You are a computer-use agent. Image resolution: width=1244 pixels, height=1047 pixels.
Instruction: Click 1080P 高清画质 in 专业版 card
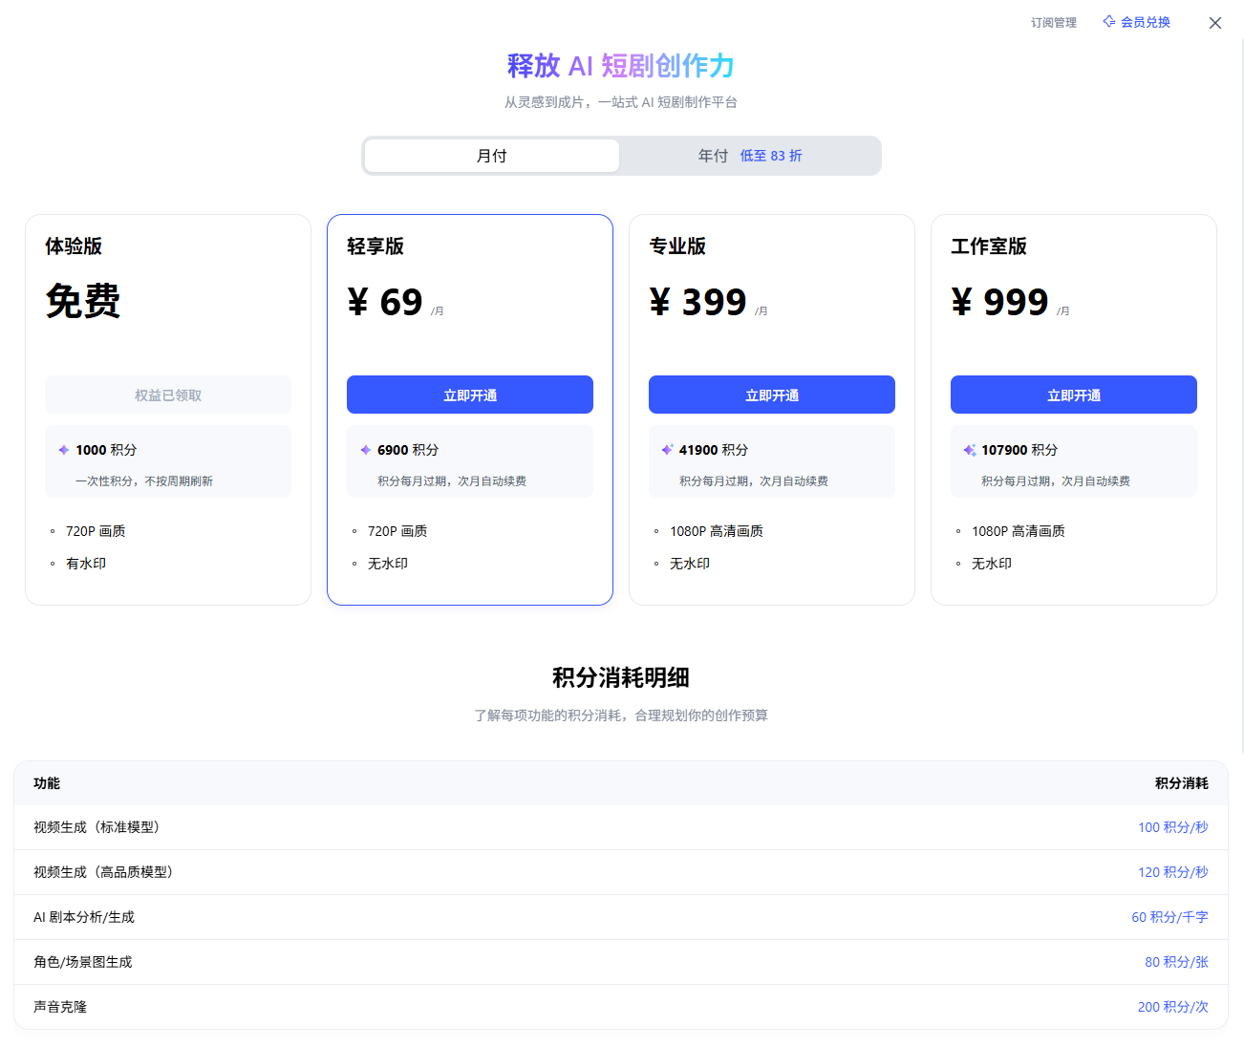[x=717, y=531]
